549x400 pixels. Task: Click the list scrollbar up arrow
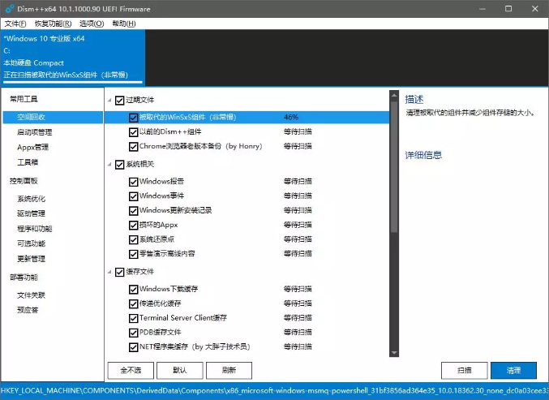click(394, 95)
